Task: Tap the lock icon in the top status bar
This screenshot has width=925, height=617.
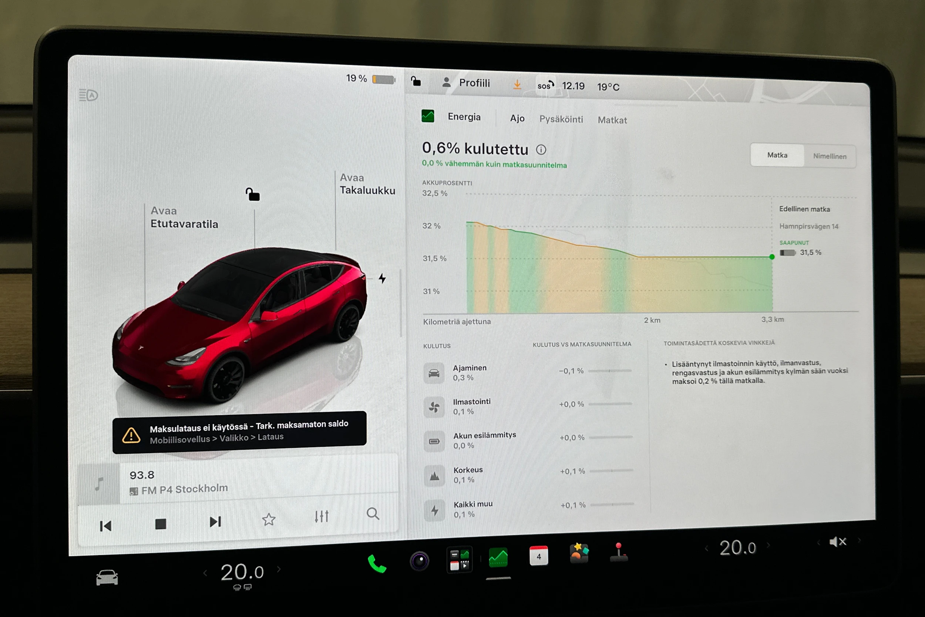Action: click(416, 81)
